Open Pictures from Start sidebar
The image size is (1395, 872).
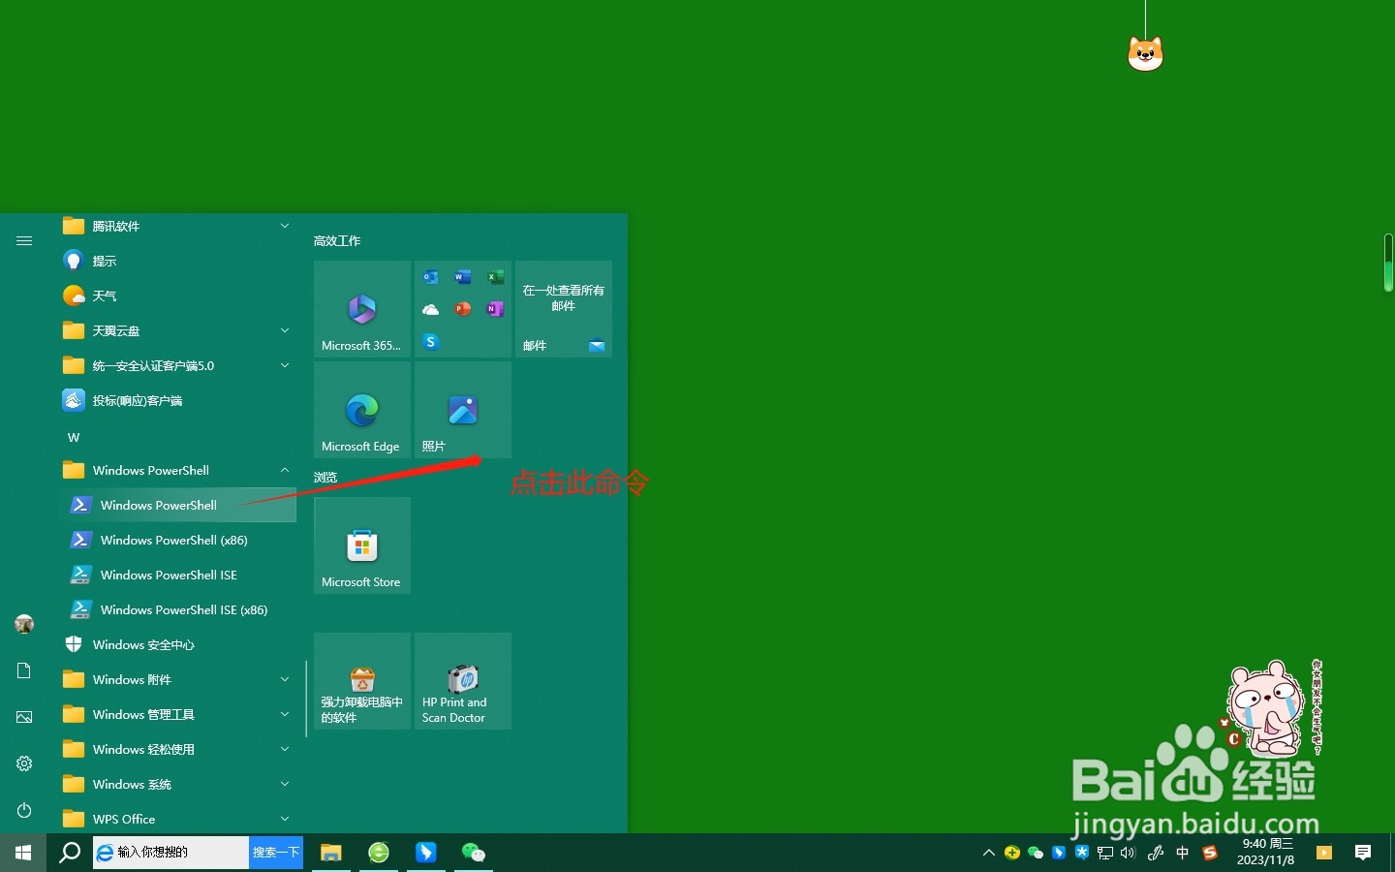(24, 717)
